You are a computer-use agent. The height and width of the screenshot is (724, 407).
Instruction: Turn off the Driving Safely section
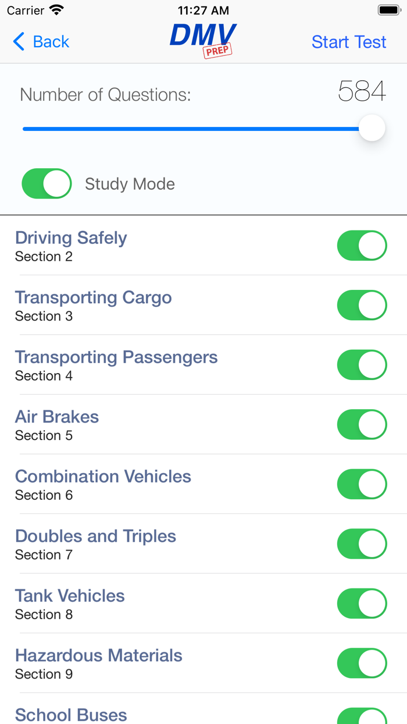click(x=362, y=246)
